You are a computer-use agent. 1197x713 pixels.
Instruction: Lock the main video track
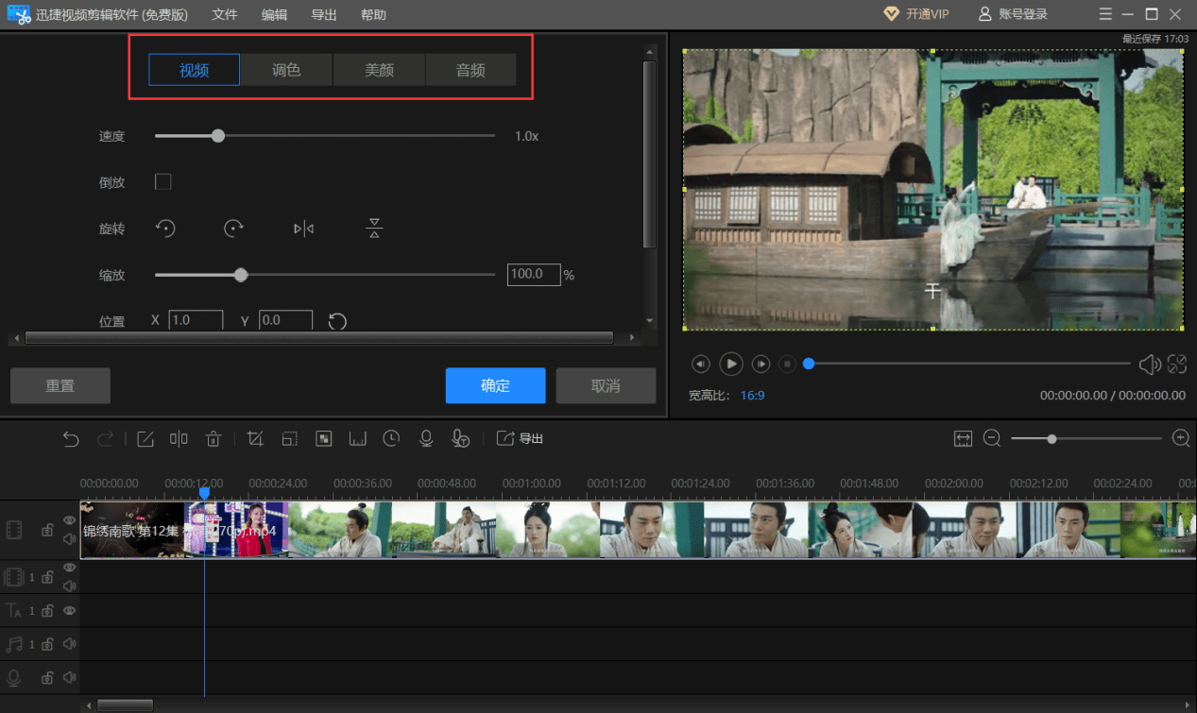point(47,530)
